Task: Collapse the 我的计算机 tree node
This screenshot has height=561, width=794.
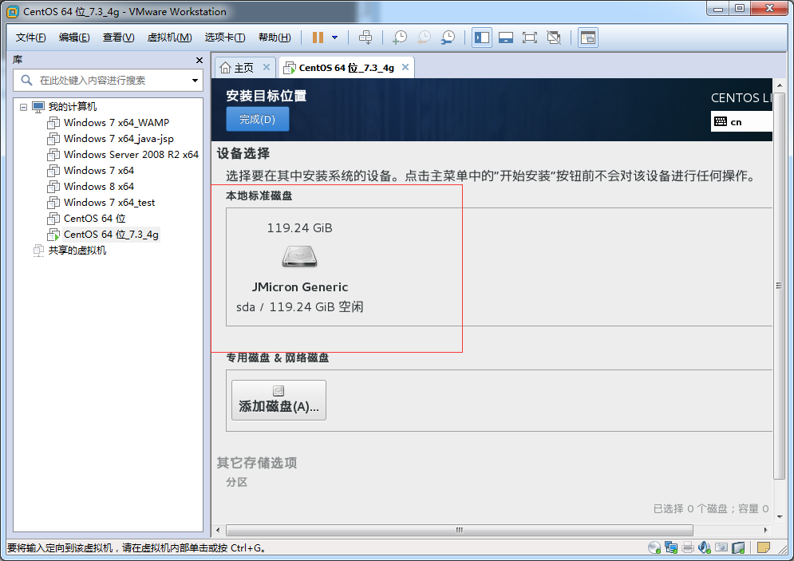Action: (x=23, y=107)
